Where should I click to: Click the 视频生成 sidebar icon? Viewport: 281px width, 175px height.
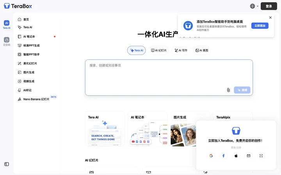coord(20,81)
